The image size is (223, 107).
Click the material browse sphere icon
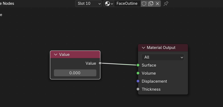pos(109,3)
